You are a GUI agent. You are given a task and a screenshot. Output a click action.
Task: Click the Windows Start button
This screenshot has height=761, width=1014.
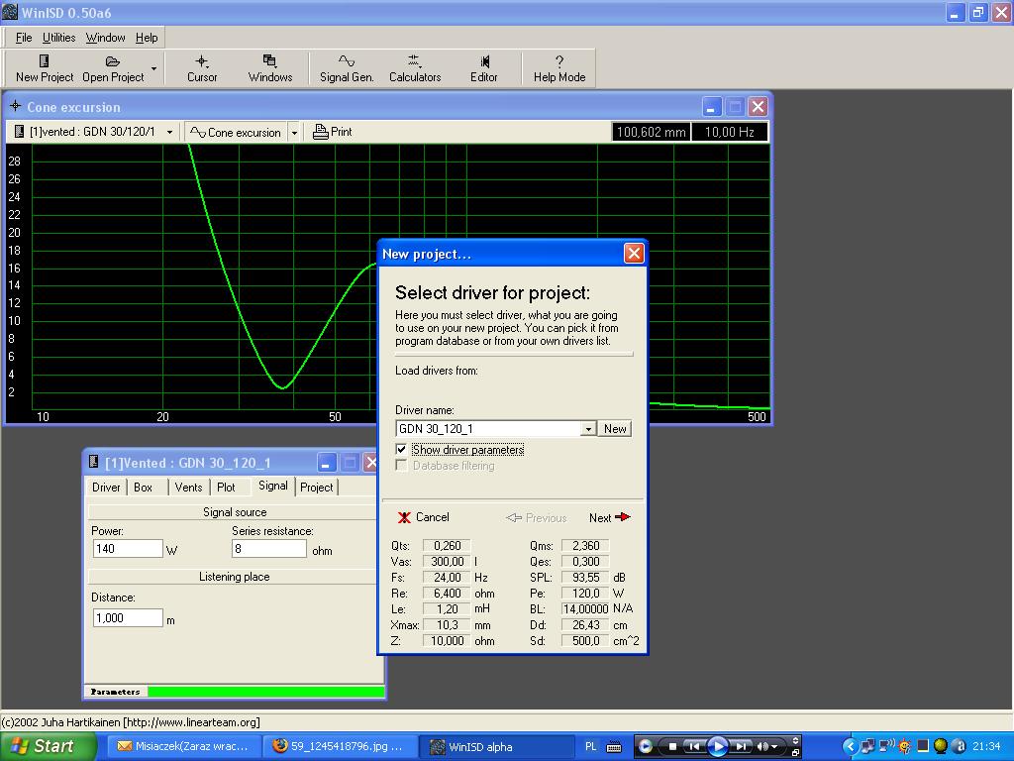[x=48, y=746]
